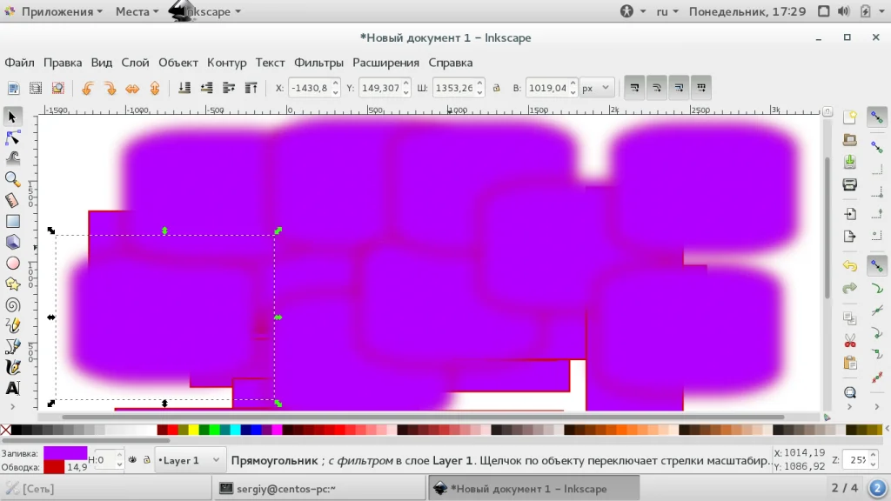
Task: Flip selection horizontally in toolbar
Action: [132, 88]
